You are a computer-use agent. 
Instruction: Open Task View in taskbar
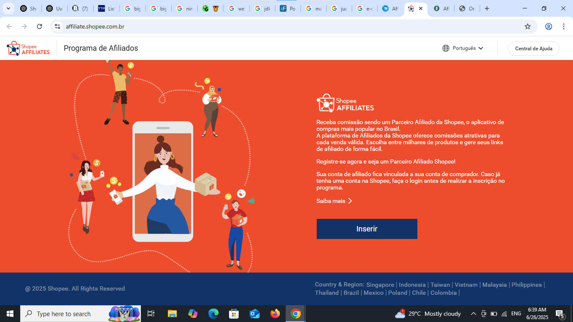[x=151, y=314]
